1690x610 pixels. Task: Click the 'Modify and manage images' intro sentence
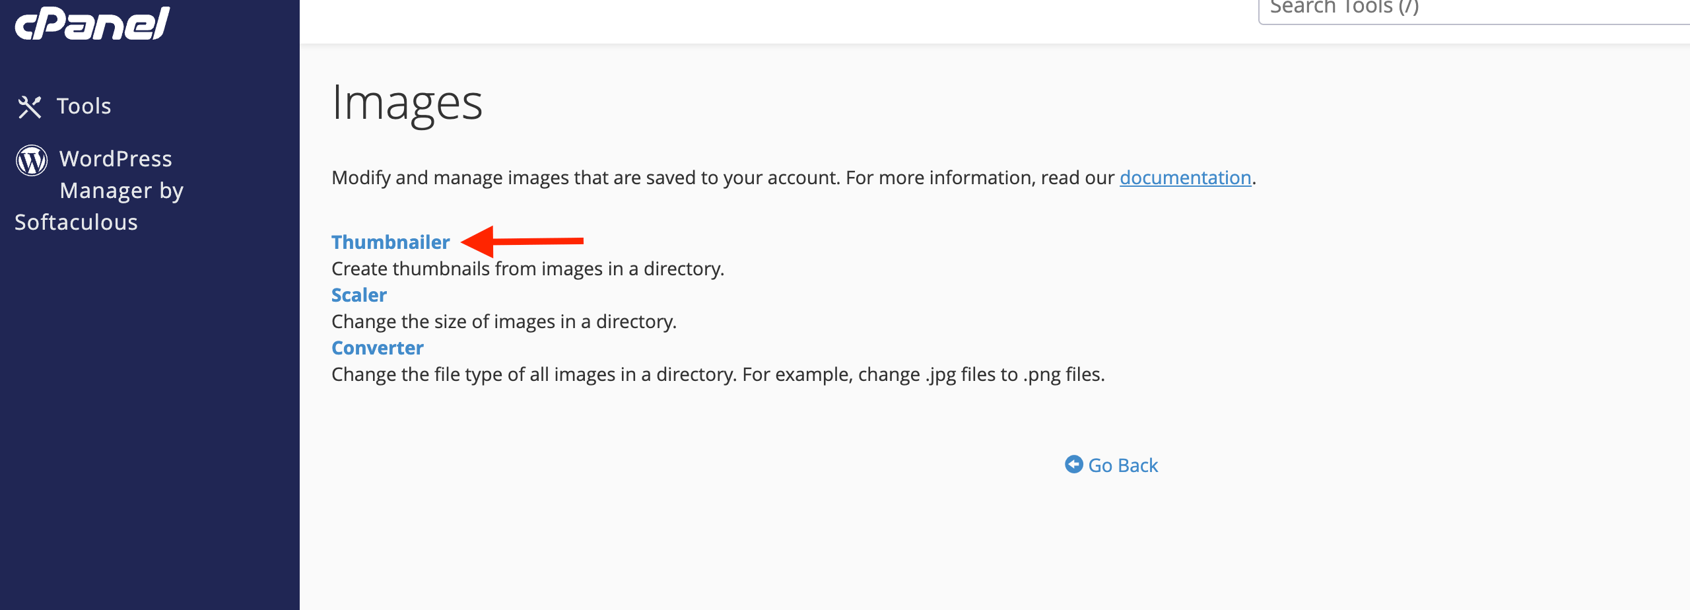tap(794, 178)
